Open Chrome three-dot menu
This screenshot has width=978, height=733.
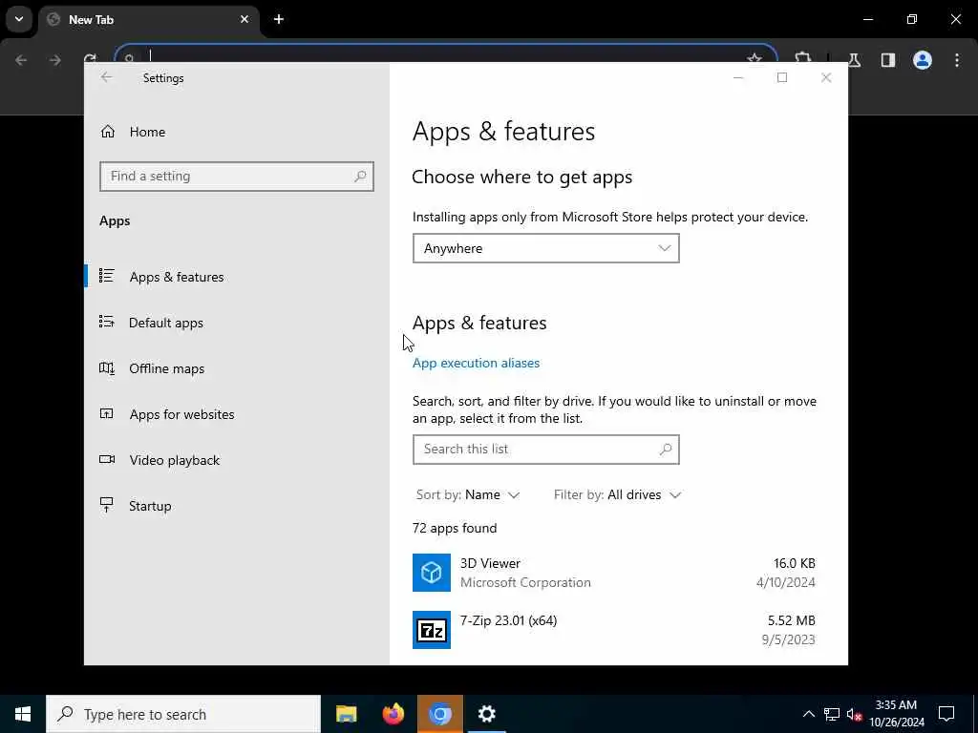click(957, 60)
